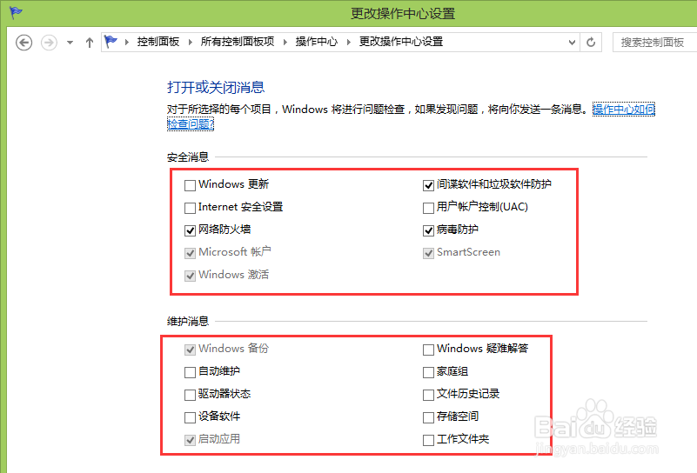Go up one level with the up arrow

click(90, 43)
